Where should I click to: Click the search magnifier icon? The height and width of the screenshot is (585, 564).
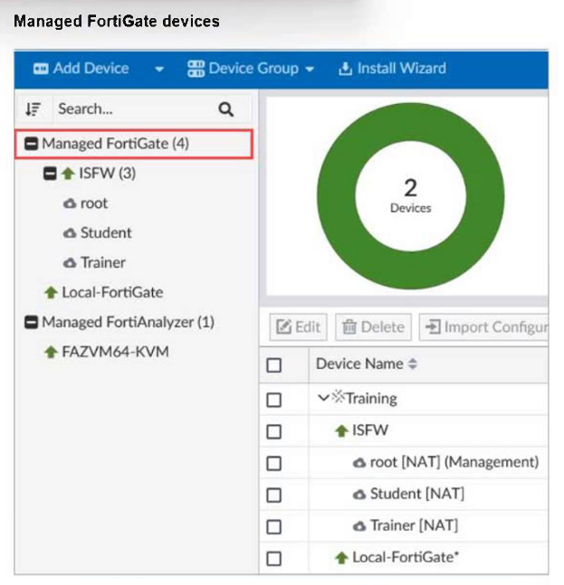tap(226, 109)
